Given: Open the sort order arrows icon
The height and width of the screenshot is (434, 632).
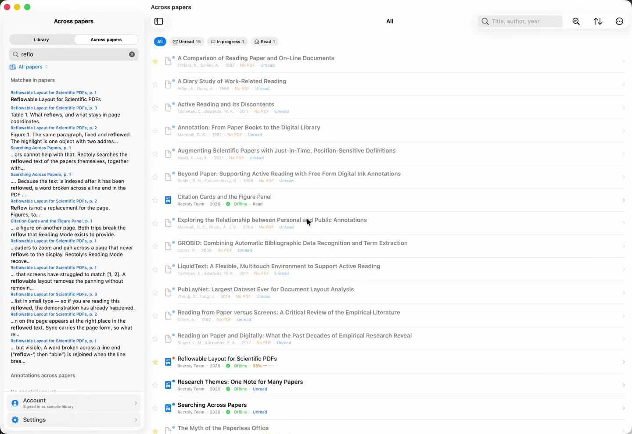Looking at the screenshot, I should [x=598, y=21].
